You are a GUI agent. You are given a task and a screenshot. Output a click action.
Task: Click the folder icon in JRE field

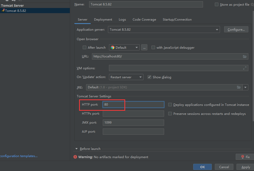tap(239, 87)
